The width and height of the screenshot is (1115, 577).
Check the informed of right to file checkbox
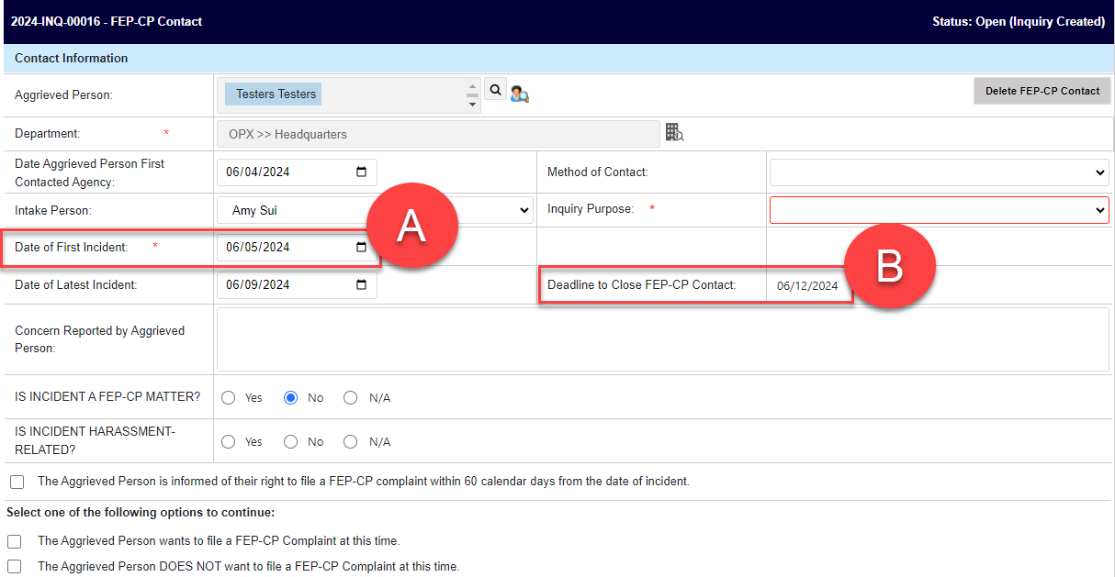pos(17,482)
